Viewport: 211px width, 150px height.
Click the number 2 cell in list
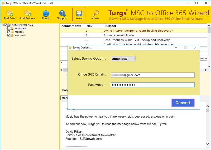coord(94,35)
